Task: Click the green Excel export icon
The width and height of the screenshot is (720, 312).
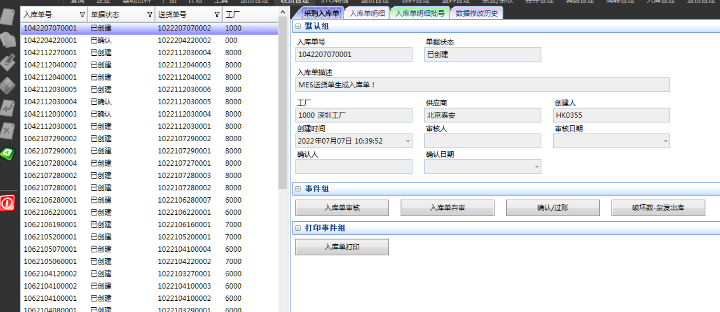Action: coord(8,153)
